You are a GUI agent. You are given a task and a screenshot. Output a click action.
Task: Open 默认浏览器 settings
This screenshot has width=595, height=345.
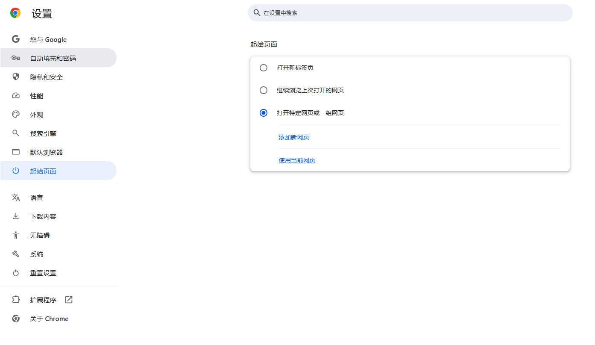58,152
